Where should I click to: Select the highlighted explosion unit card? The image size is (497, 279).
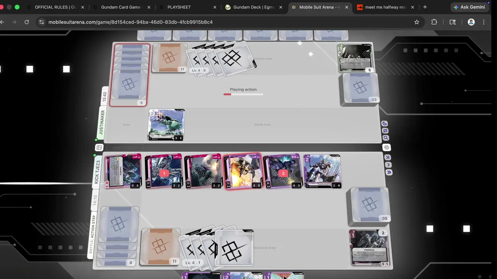[x=243, y=171]
